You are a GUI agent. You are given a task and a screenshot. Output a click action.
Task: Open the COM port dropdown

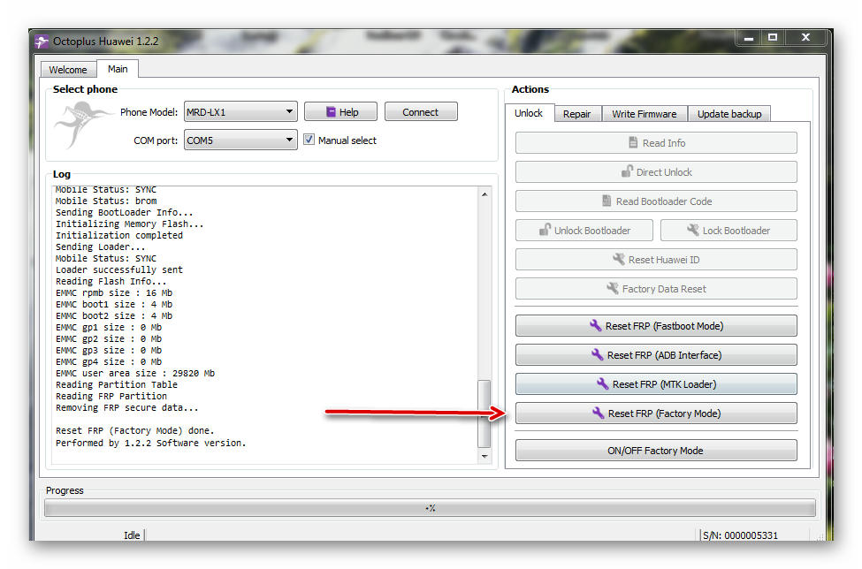240,140
